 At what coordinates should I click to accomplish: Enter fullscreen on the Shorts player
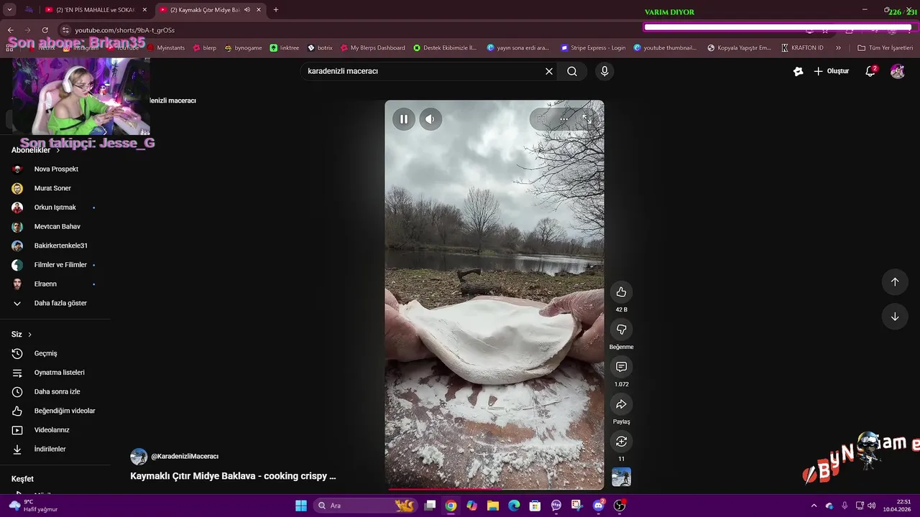point(587,119)
